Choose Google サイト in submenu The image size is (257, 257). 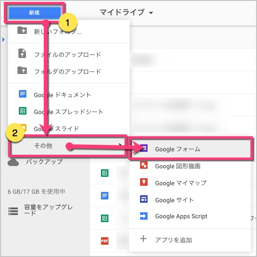click(x=174, y=200)
